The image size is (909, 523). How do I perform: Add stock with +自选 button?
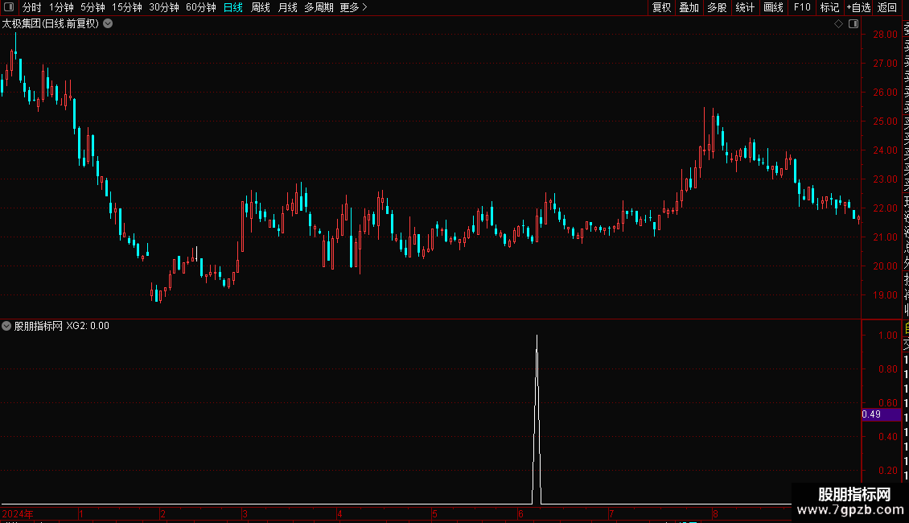[858, 7]
